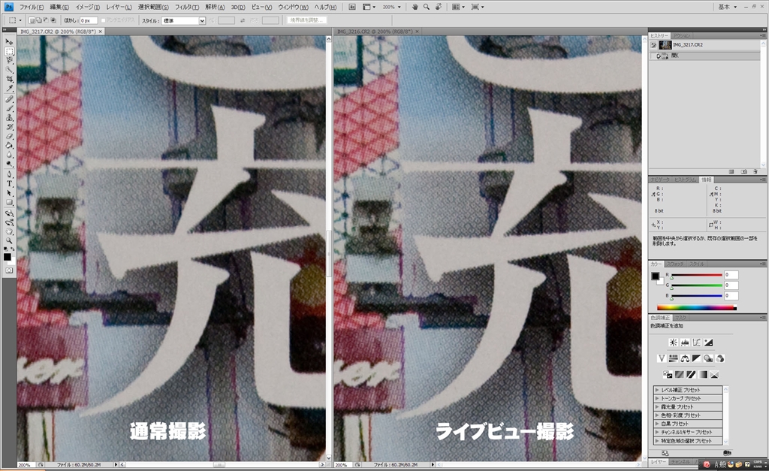
Task: Switch to the アクション panel tab
Action: 681,35
